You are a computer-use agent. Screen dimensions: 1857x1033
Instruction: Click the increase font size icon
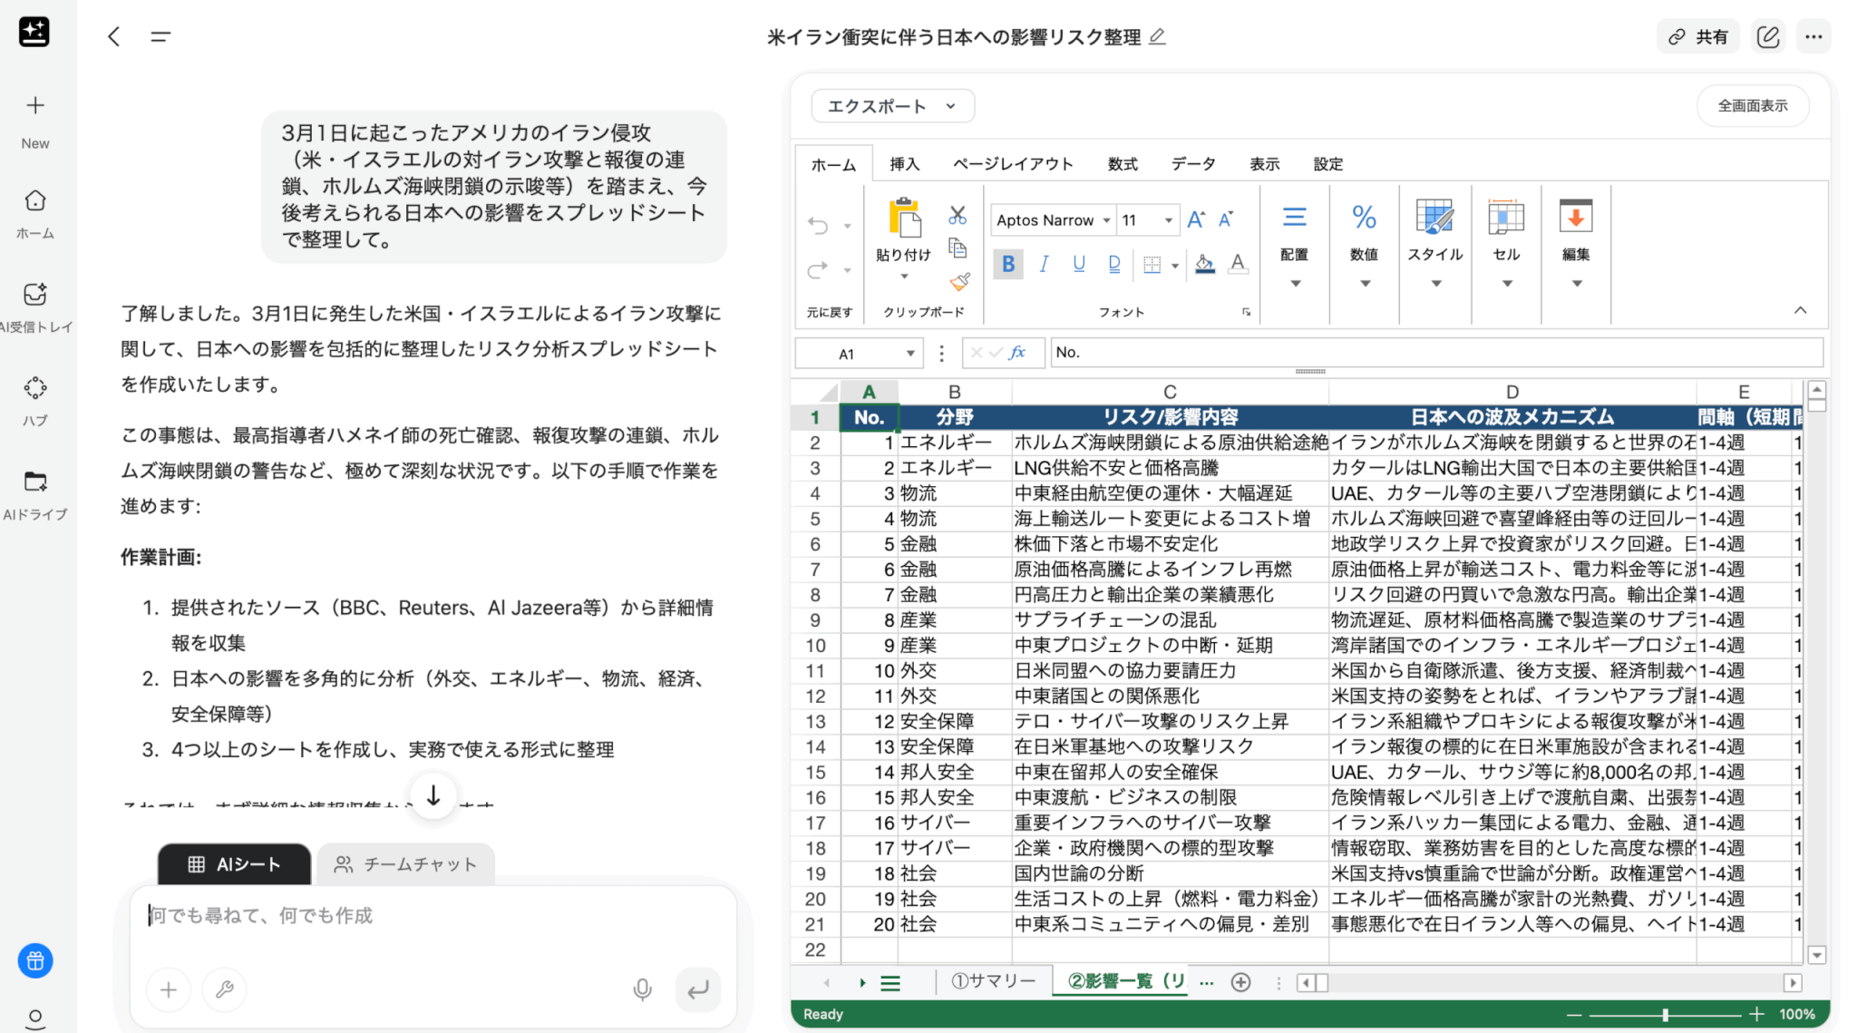point(1196,219)
